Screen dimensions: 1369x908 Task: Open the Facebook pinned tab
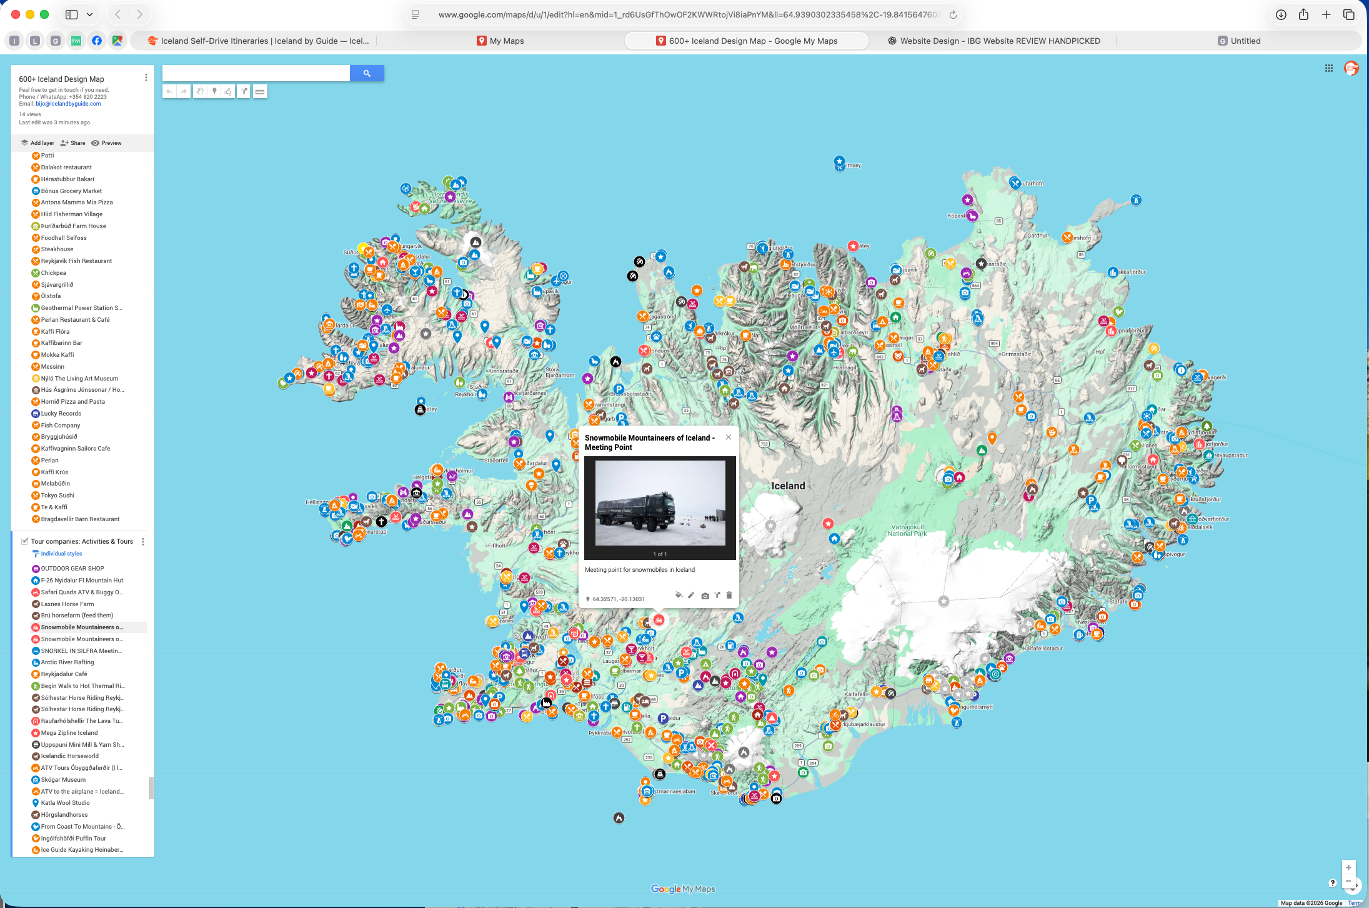point(97,41)
